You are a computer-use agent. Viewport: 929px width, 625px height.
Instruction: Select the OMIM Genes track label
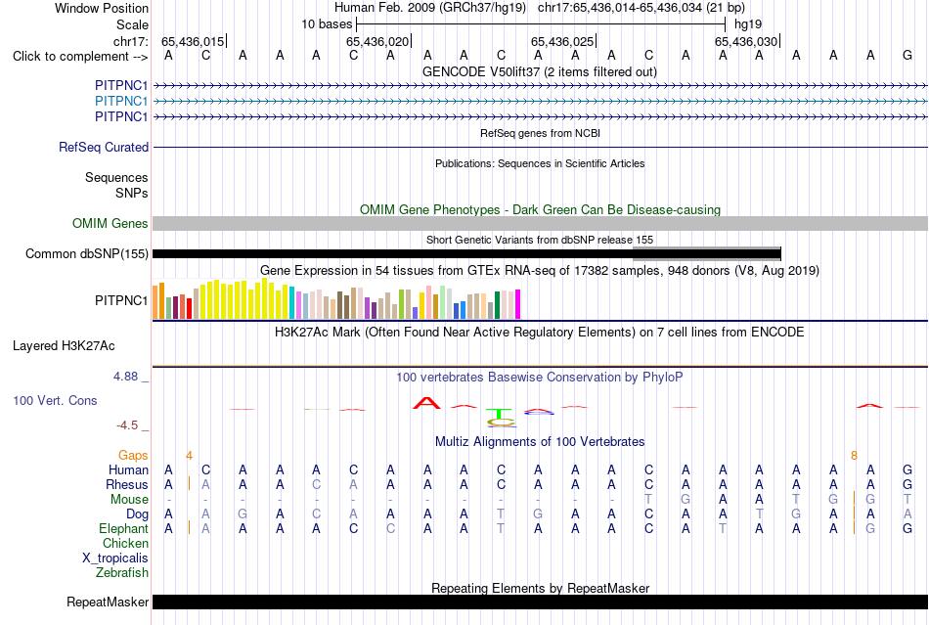(x=110, y=223)
